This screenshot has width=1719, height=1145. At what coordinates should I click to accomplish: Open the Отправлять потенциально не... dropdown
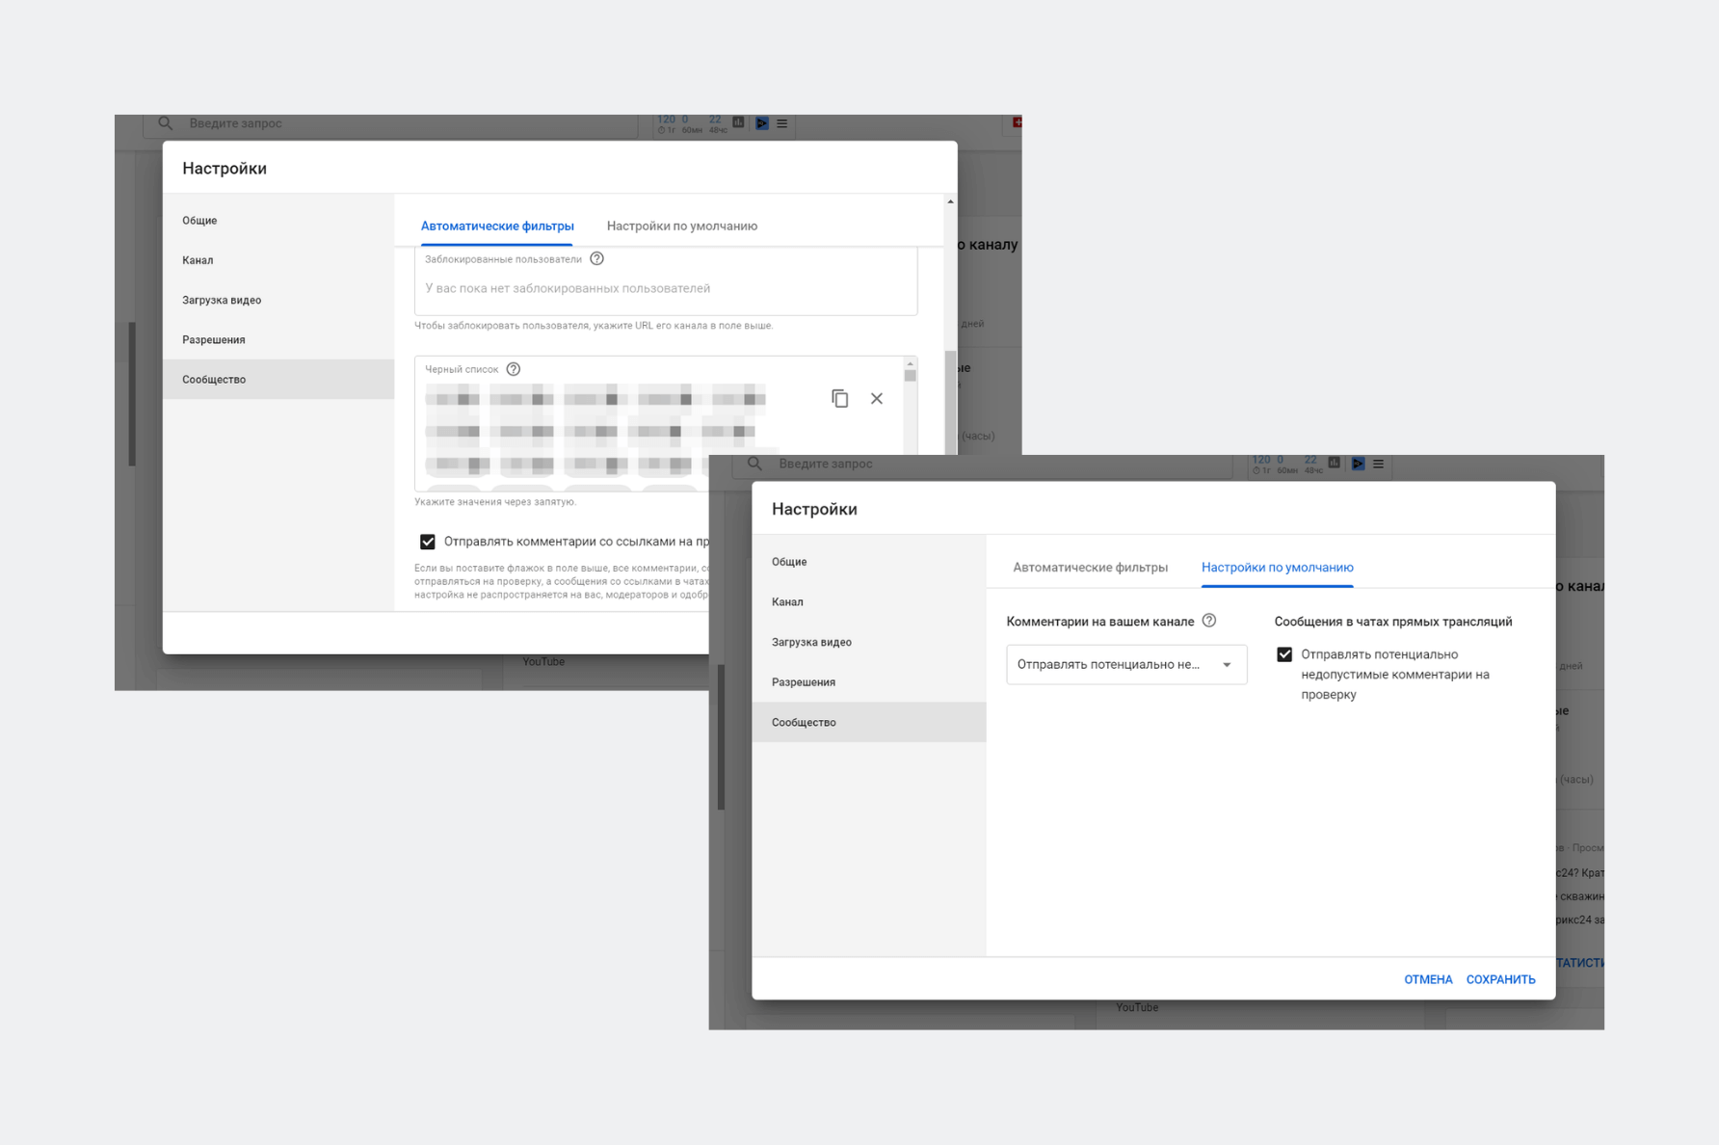click(1126, 664)
